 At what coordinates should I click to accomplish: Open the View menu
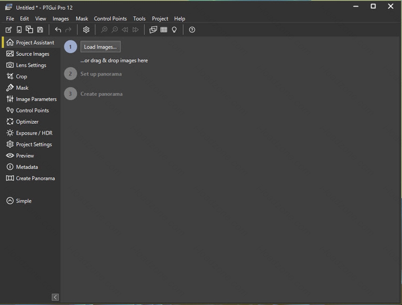[x=41, y=19]
